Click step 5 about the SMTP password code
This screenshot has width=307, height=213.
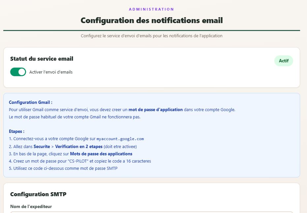coord(63,168)
